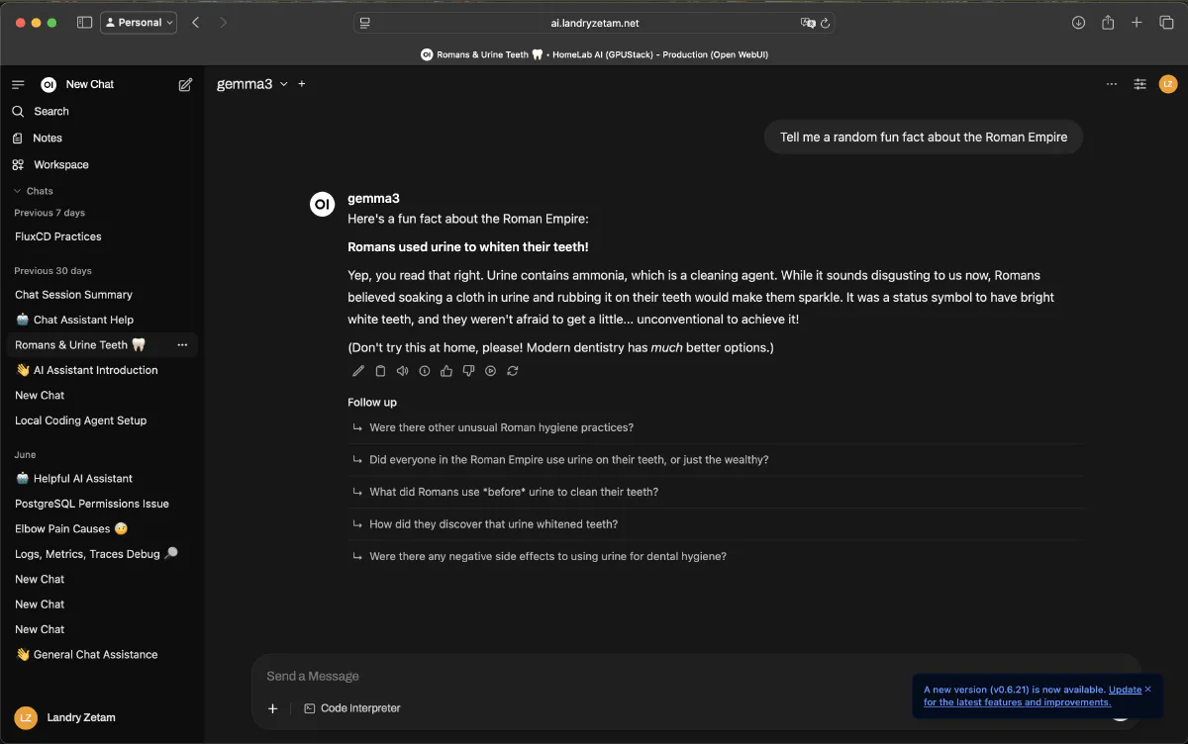The width and height of the screenshot is (1188, 744).
Task: Show Safari tab overview
Action: [x=1166, y=23]
